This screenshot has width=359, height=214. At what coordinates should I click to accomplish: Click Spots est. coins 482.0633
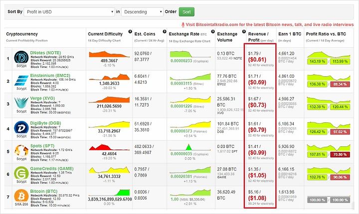(x=144, y=146)
